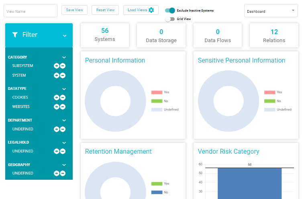Click the funnel filter icon
The image size is (302, 199).
coord(15,35)
